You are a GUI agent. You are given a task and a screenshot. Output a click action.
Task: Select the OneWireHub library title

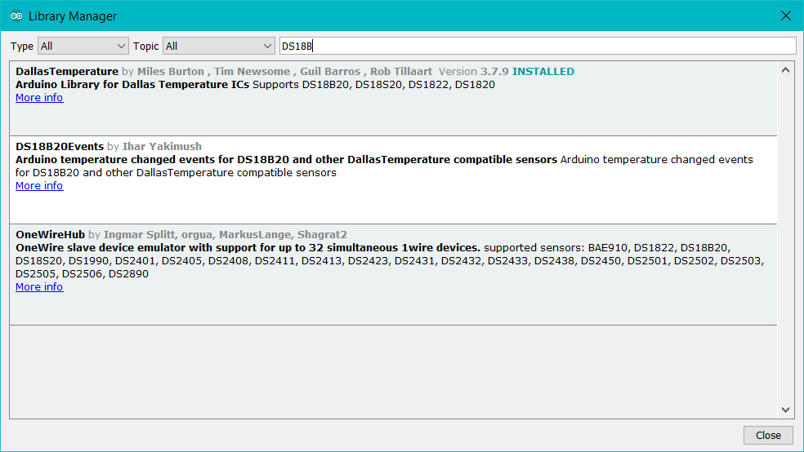click(x=51, y=234)
